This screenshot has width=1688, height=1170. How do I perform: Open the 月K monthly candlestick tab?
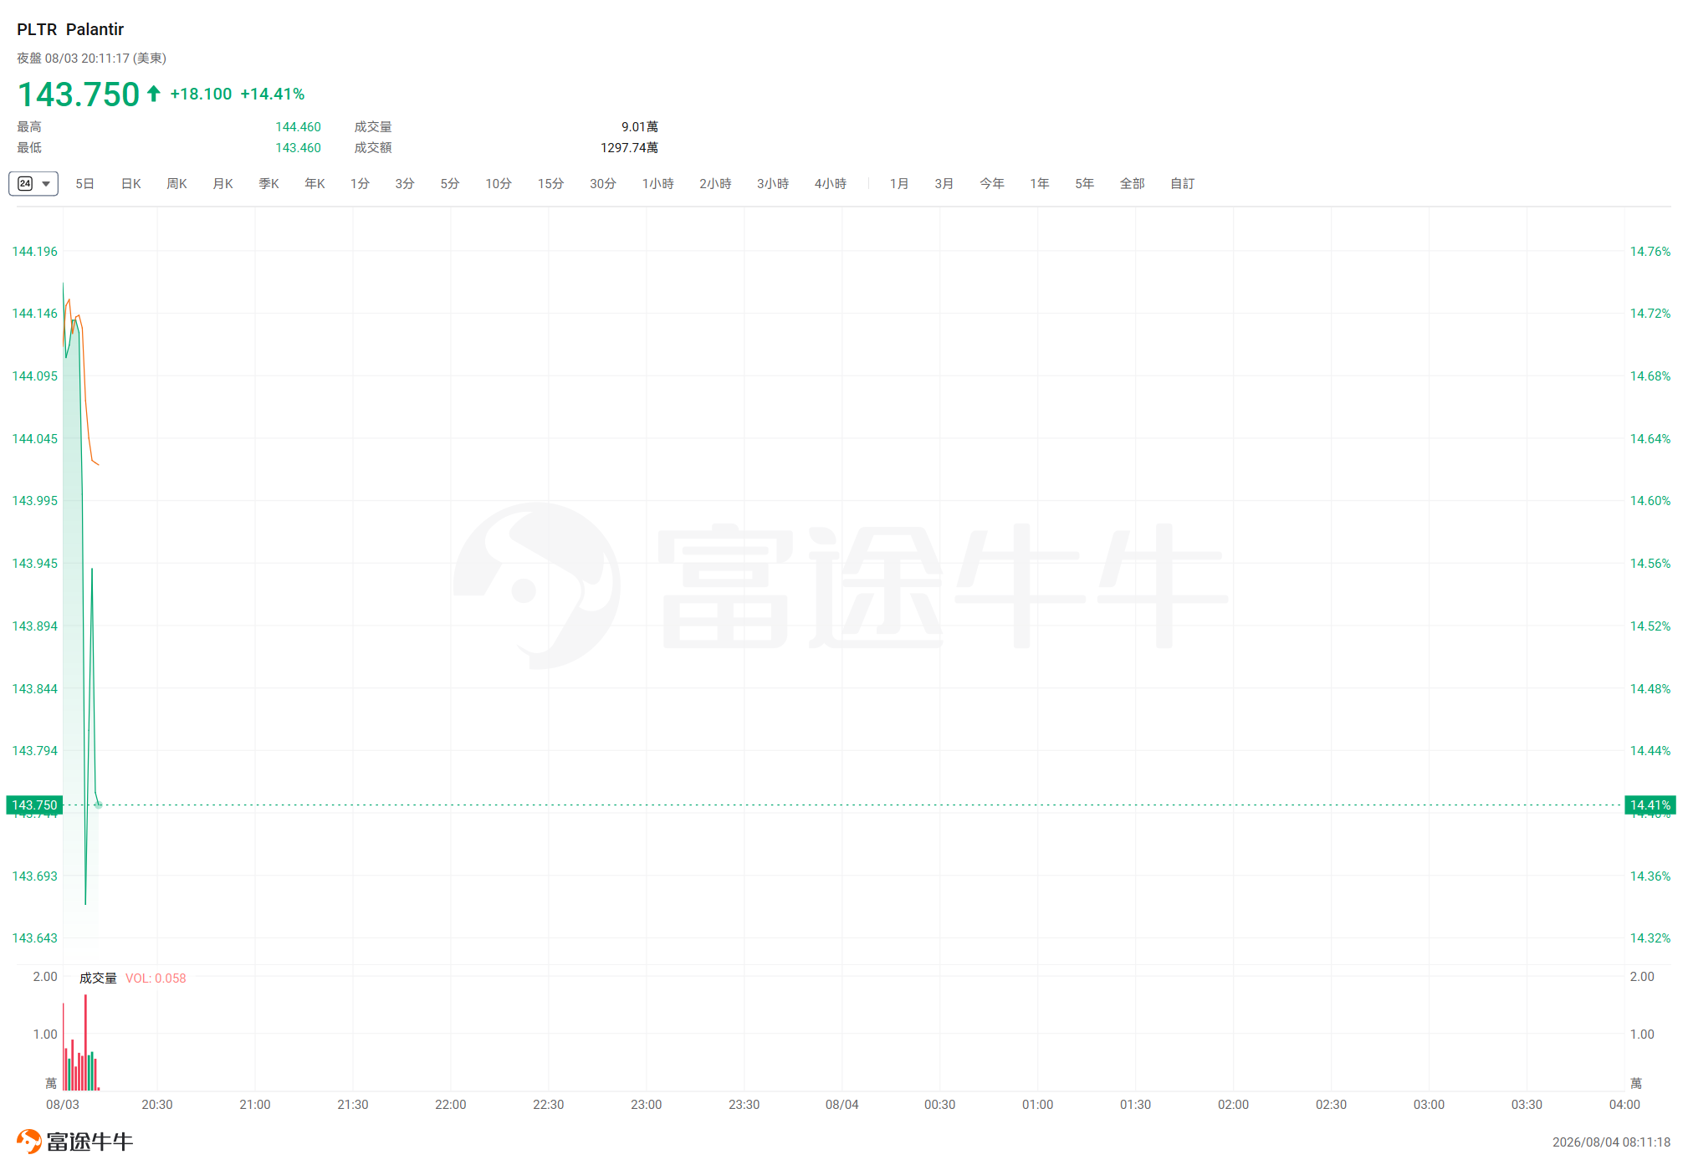click(223, 184)
